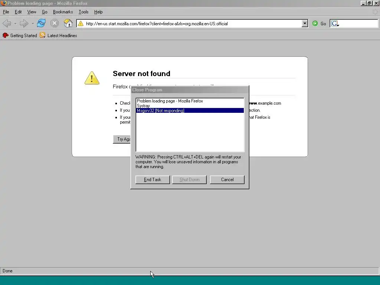
Task: Reload the page with the Reload icon
Action: point(41,23)
